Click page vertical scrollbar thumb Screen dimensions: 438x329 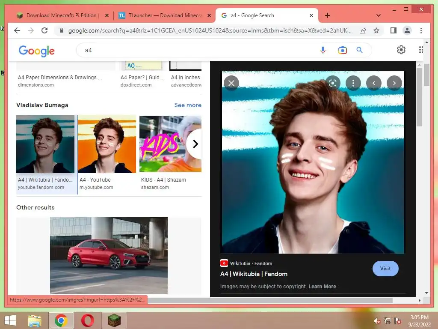426,75
